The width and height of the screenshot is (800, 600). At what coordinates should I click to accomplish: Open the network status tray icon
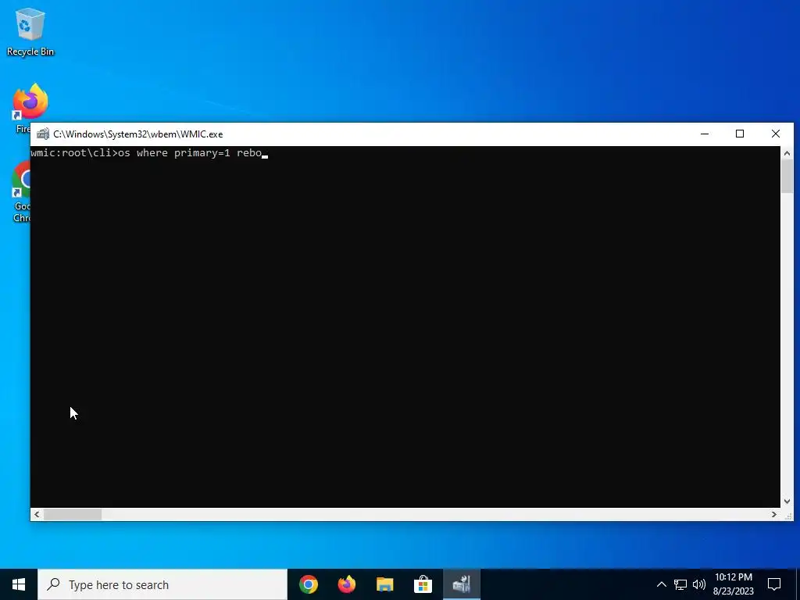[680, 584]
